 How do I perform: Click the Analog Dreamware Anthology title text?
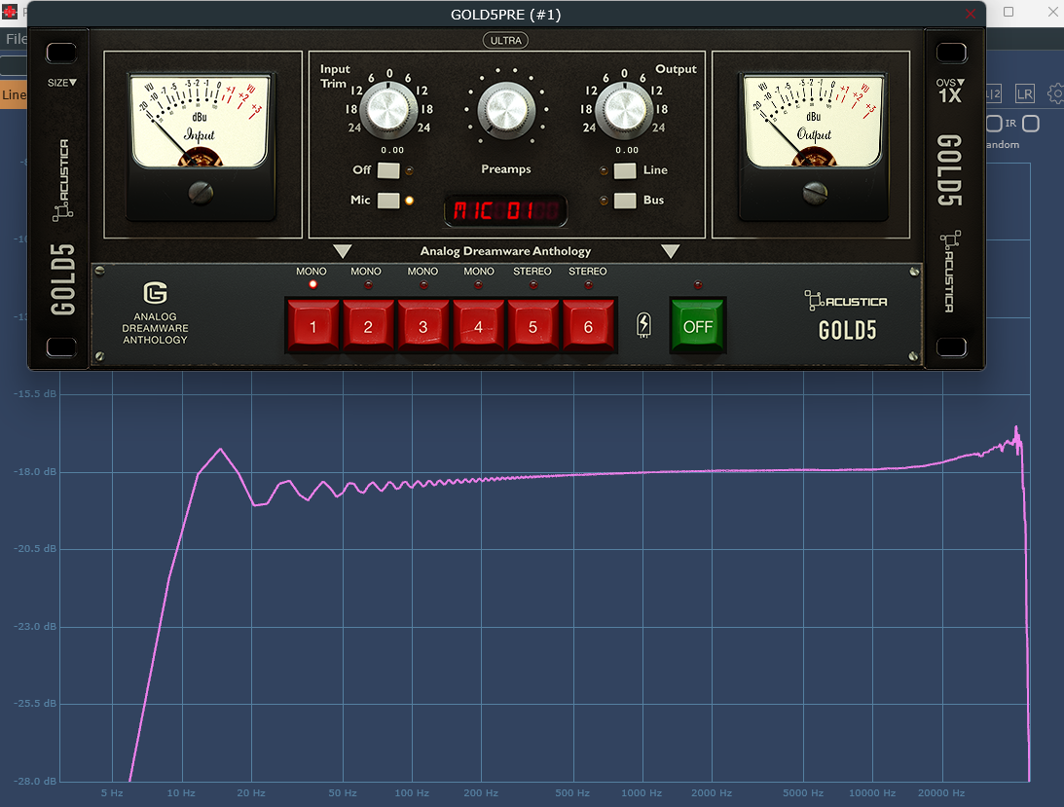tap(505, 251)
